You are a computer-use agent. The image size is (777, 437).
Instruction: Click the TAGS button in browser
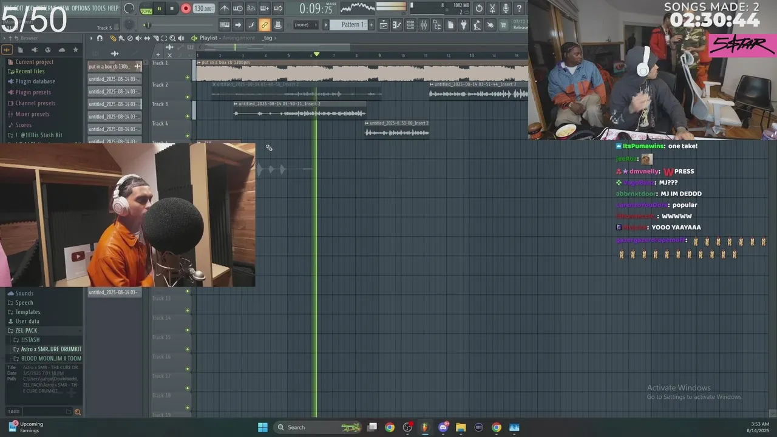[13, 412]
